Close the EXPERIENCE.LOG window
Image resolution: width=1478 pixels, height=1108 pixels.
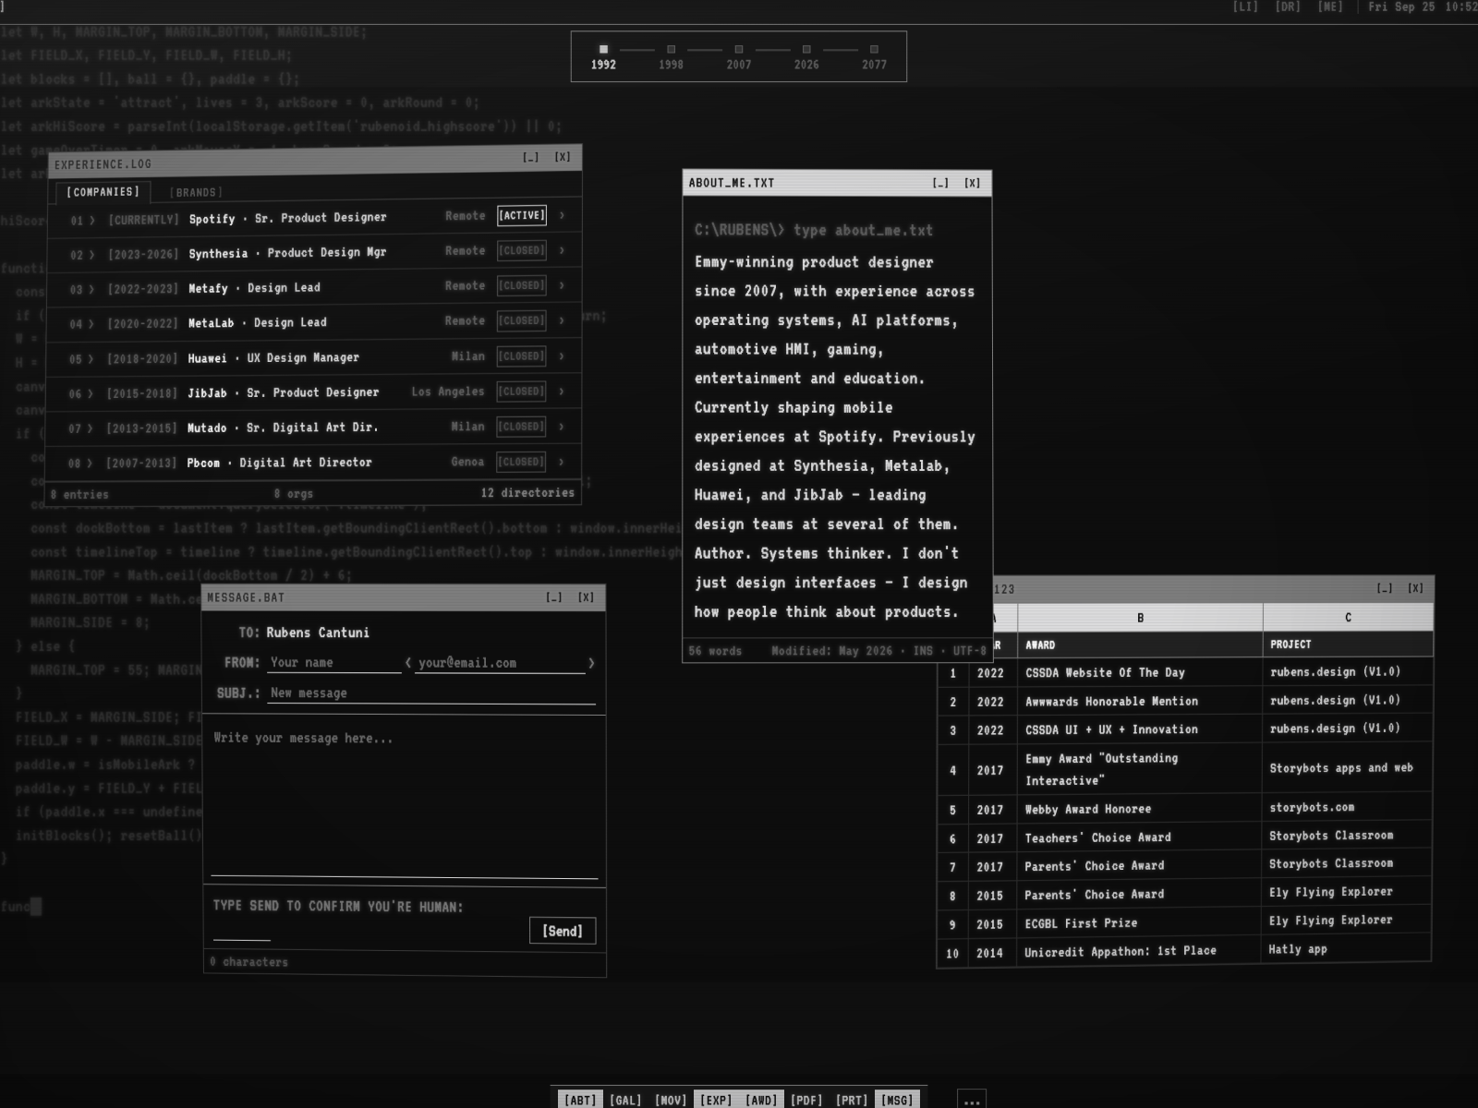tap(562, 157)
